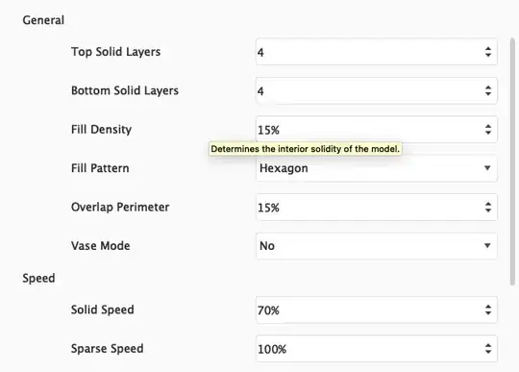Click the General section heading
The width and height of the screenshot is (519, 372).
click(43, 20)
